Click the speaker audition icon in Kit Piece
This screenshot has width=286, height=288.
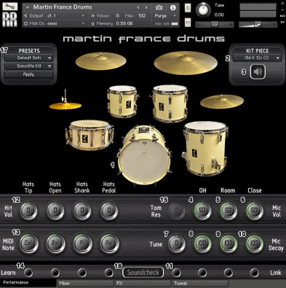(258, 71)
